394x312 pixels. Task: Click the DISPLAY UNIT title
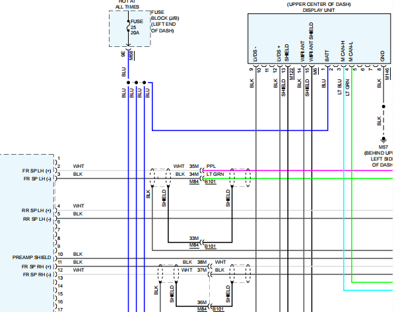coord(319,11)
